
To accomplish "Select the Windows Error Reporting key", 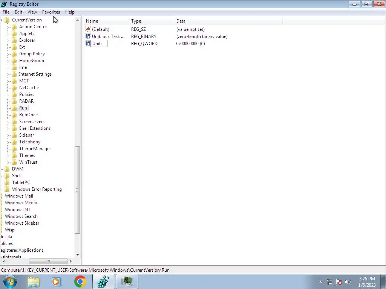I will [37, 189].
